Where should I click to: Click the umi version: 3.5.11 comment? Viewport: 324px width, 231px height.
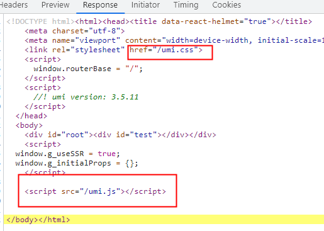(86, 97)
